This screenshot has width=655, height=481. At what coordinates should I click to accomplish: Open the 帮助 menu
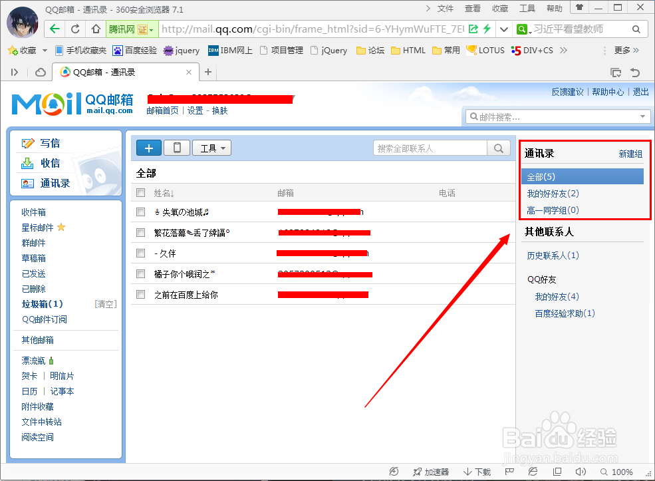point(555,9)
